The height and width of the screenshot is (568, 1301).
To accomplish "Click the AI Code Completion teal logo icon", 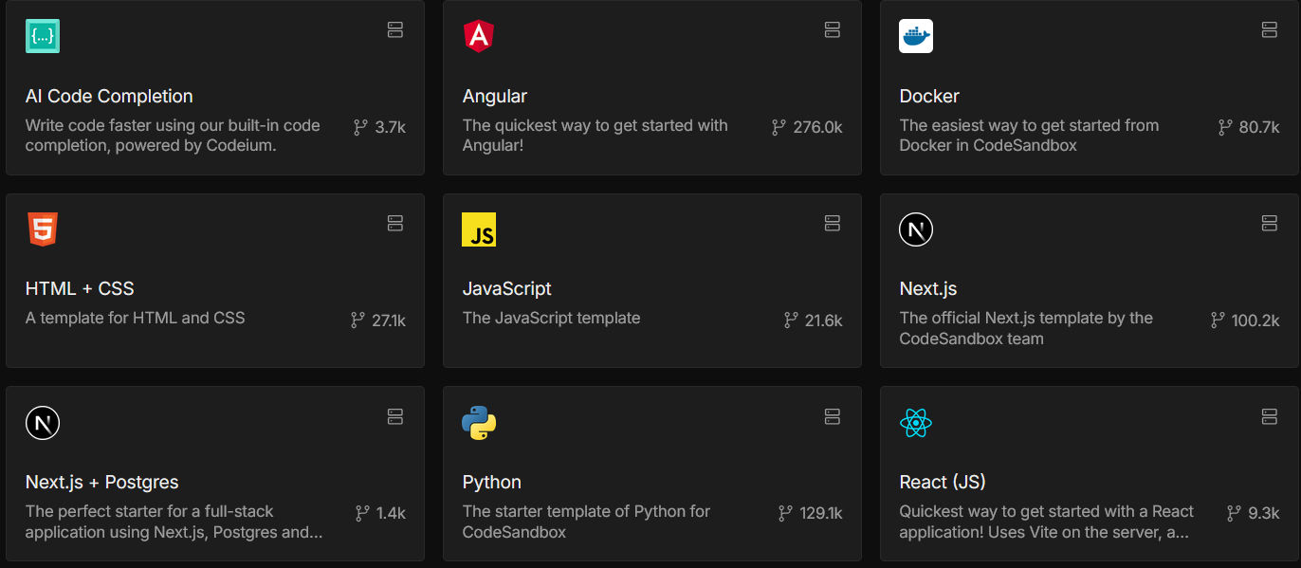I will pos(43,36).
